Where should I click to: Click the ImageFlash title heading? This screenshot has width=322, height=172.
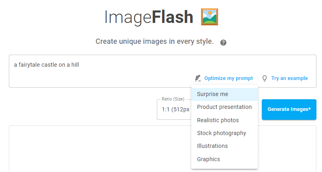click(x=149, y=17)
